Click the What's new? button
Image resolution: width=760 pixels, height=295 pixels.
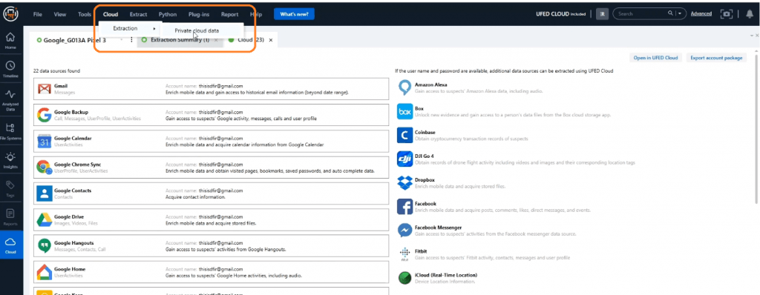(294, 15)
